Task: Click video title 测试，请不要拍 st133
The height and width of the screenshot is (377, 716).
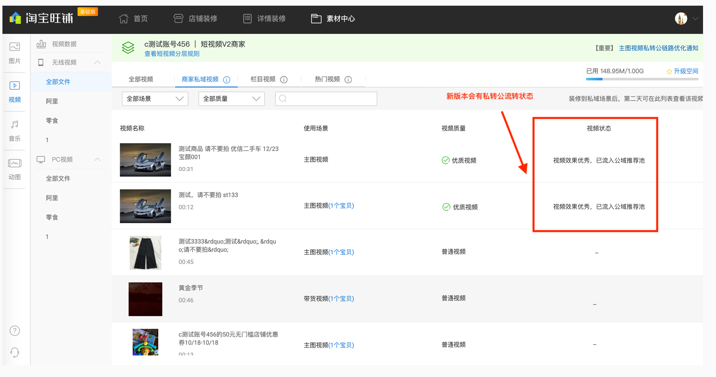Action: click(x=208, y=195)
